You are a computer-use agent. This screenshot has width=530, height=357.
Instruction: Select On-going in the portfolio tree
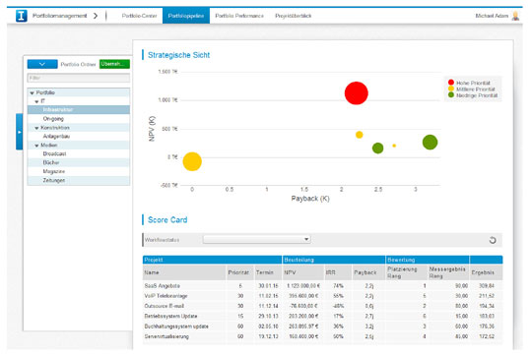[79, 119]
